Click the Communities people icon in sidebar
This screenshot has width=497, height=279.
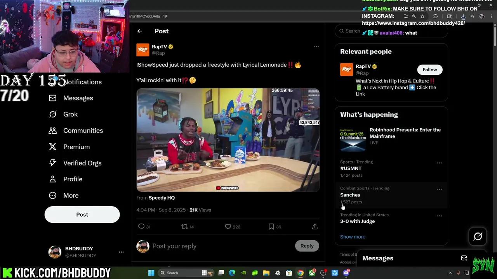[x=53, y=131]
